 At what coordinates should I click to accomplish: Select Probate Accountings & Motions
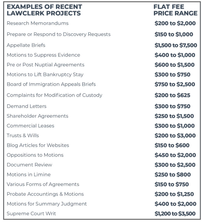pyautogui.click(x=45, y=194)
